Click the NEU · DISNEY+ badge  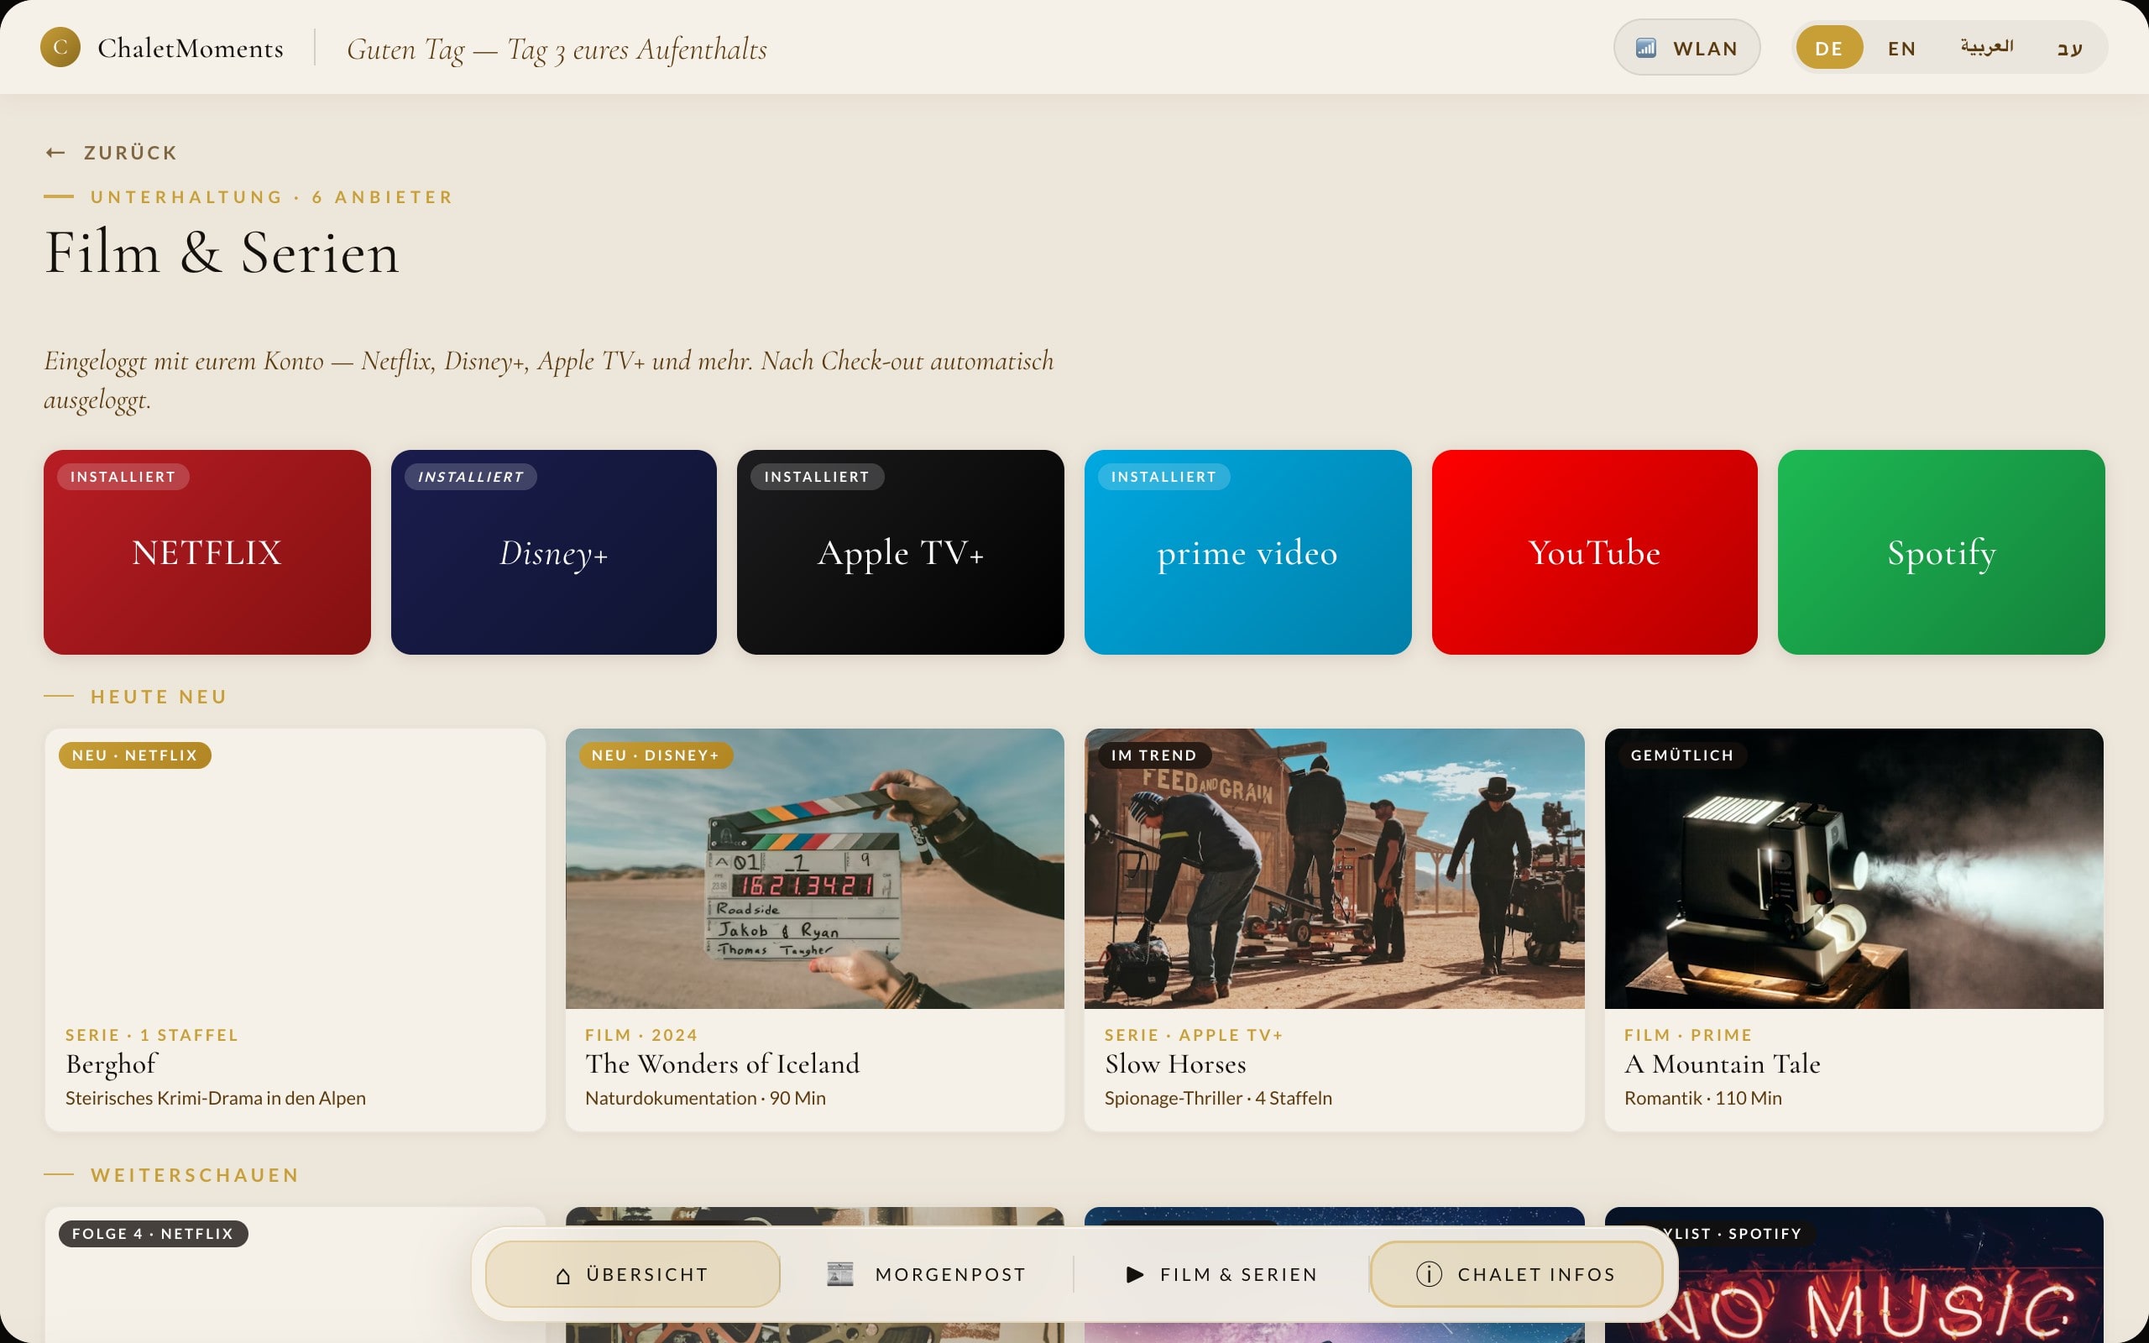[x=656, y=755]
